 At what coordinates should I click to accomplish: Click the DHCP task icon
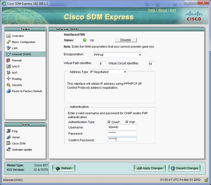click(8, 66)
